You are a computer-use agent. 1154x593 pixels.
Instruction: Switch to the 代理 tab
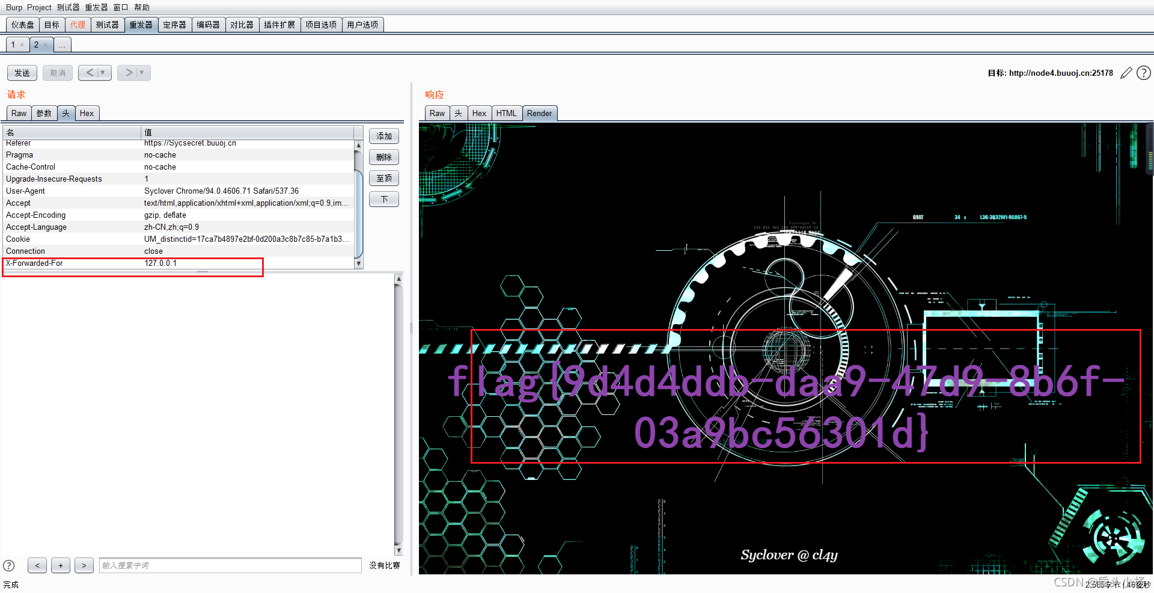pyautogui.click(x=78, y=25)
